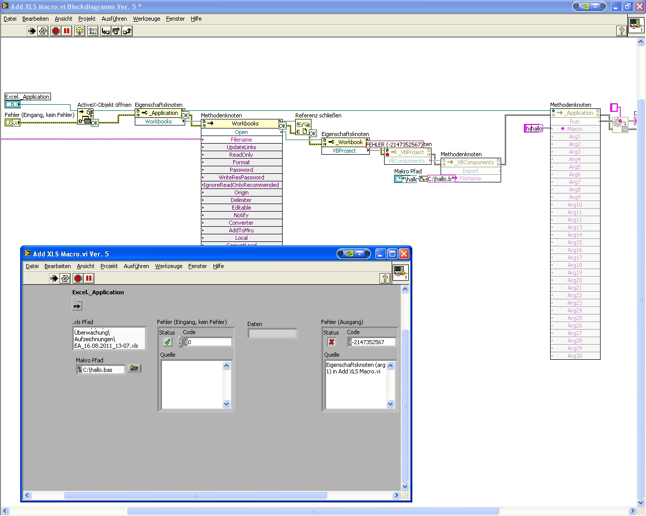Click Run arrow in block diagram toolbar
This screenshot has height=516, width=646.
pyautogui.click(x=32, y=31)
